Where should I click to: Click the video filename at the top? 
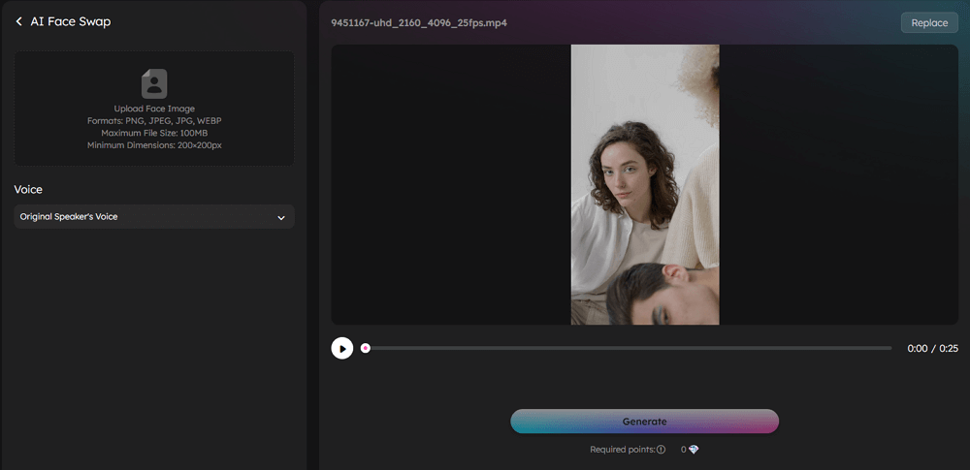click(418, 22)
